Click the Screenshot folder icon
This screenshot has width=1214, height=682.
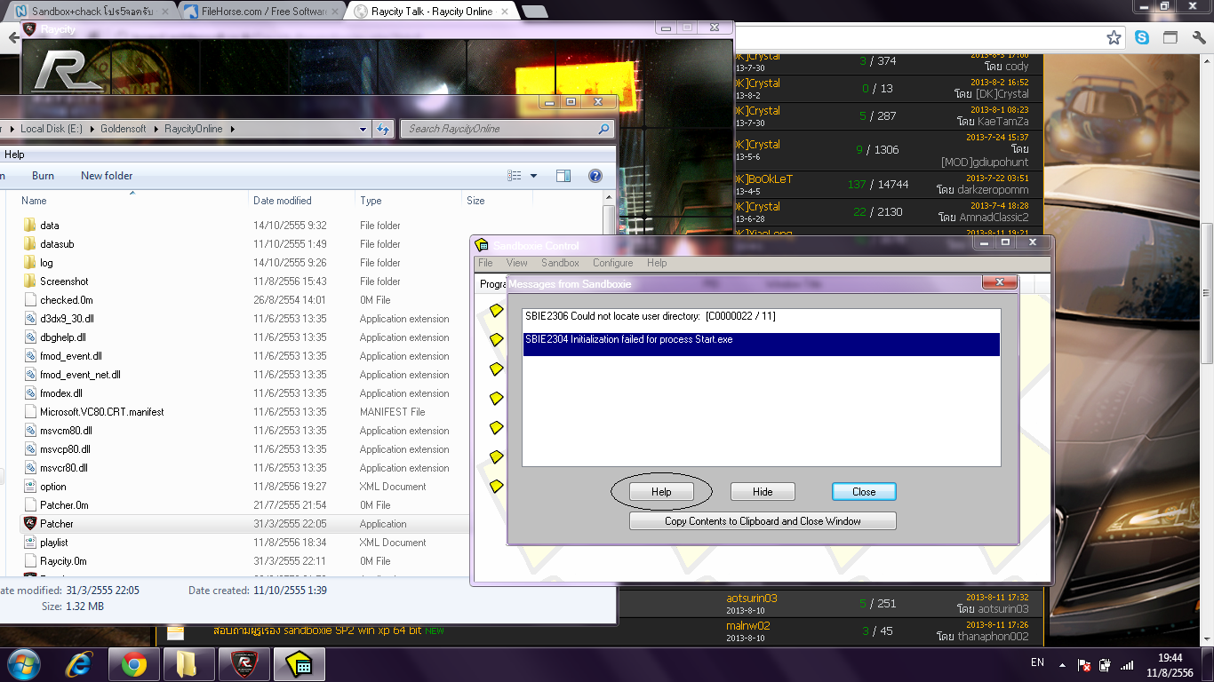(x=29, y=282)
